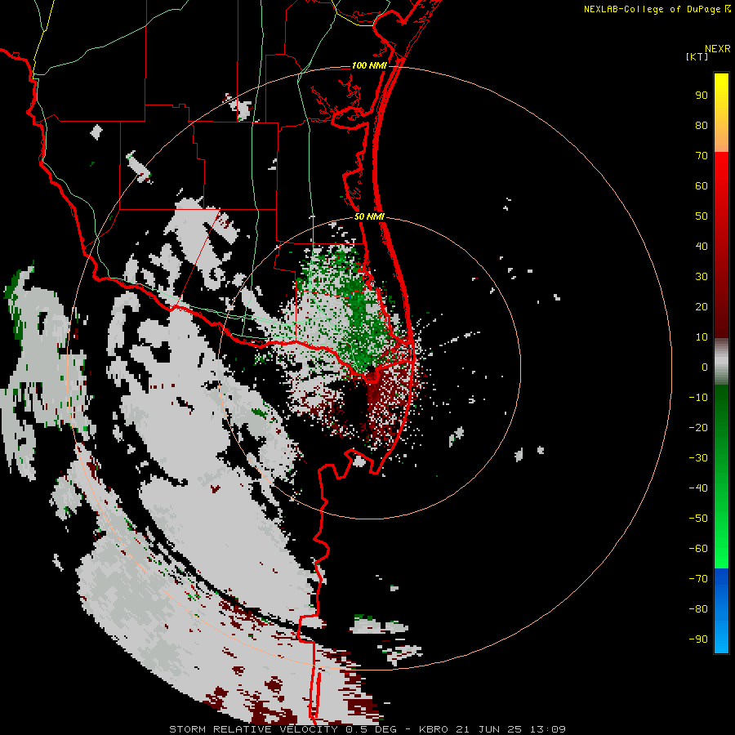Click the 10 value on velocity scale
Viewport: 735px width, 735px height.
[702, 337]
